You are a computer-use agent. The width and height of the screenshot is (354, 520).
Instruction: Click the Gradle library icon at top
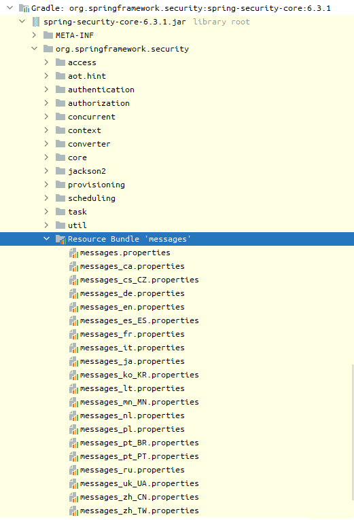(x=24, y=8)
